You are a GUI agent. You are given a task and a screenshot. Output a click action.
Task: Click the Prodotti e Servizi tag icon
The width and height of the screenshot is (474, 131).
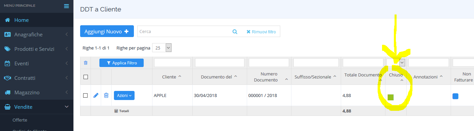(7, 49)
